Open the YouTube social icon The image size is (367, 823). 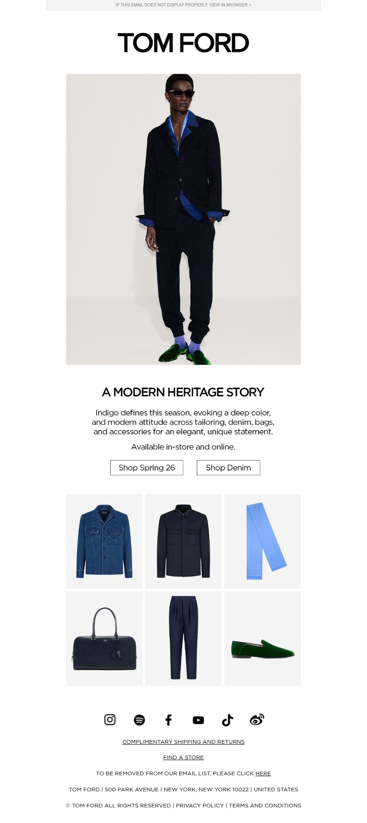pyautogui.click(x=198, y=720)
